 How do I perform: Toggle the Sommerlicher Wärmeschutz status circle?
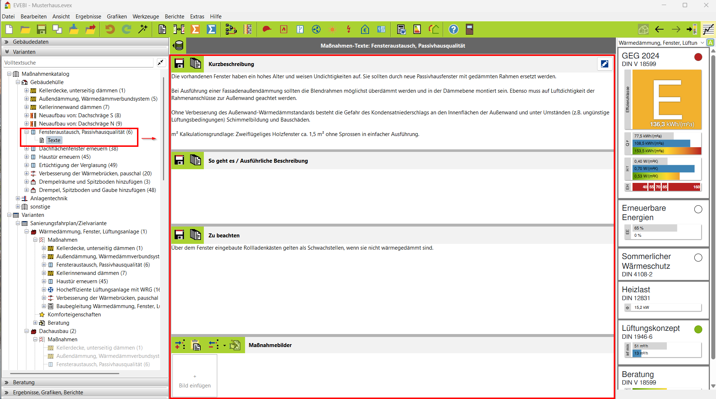tap(698, 258)
